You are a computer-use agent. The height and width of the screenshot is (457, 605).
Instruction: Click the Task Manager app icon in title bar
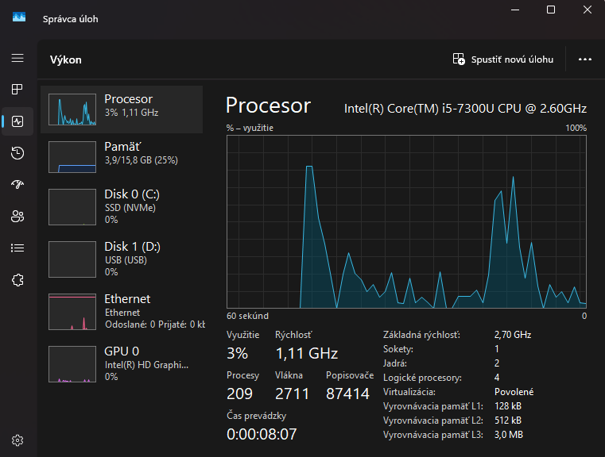pos(18,17)
